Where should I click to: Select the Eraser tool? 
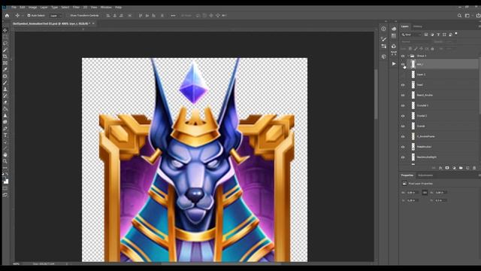pos(5,102)
